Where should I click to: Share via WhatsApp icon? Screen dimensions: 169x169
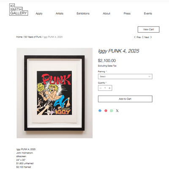pyautogui.click(x=112, y=111)
